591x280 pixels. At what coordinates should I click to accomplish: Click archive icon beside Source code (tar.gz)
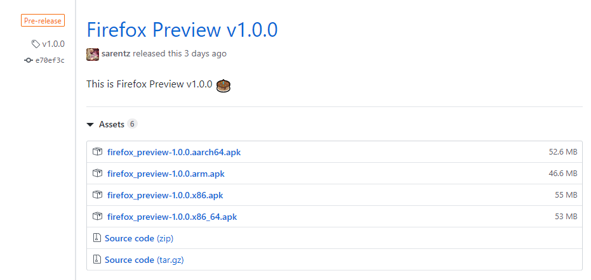(x=97, y=259)
